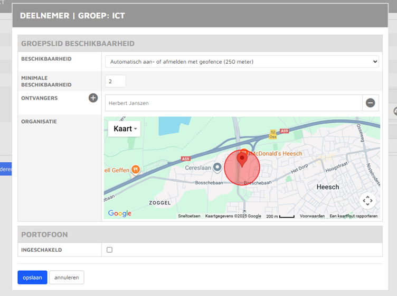Screen dimensions: 397x296
Task: Click Een kaartfout rapporteren link
Action: (x=354, y=216)
